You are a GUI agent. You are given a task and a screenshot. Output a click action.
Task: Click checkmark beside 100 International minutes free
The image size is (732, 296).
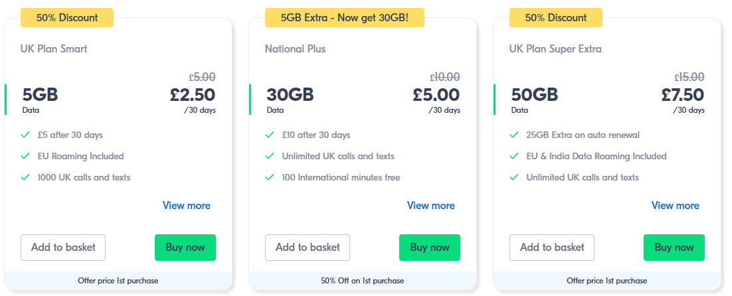[270, 178]
